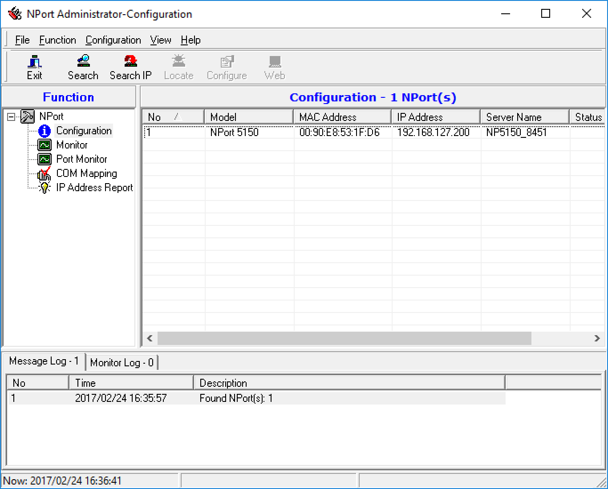Click the device list scroll left arrow

150,338
